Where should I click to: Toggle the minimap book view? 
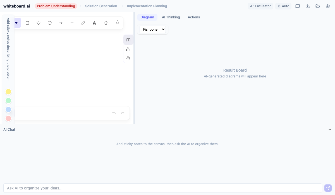(x=128, y=40)
